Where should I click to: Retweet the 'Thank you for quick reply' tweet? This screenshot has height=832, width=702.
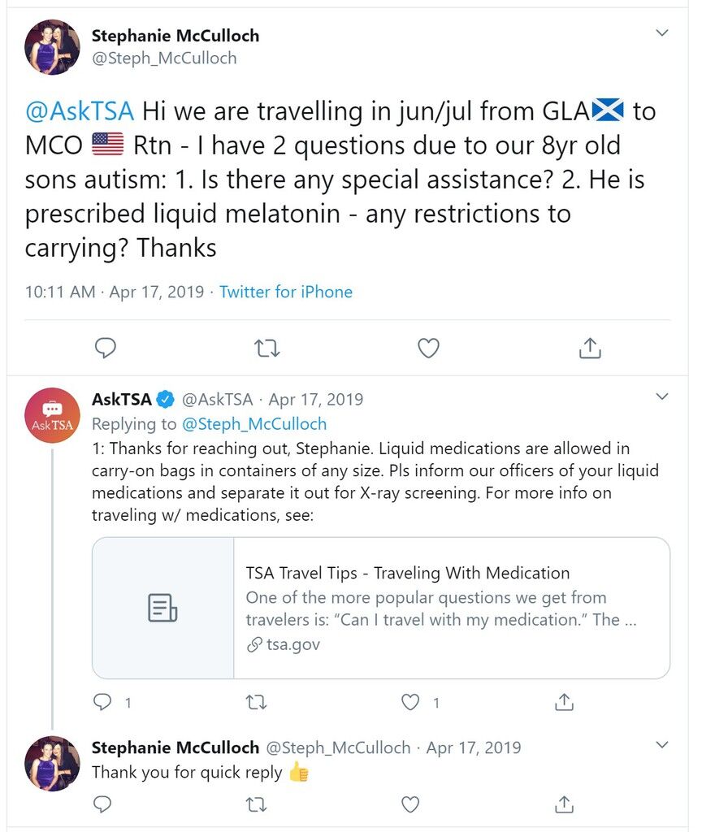point(256,805)
